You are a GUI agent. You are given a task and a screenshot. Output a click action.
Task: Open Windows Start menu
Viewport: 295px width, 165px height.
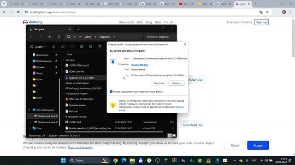[x=64, y=160]
